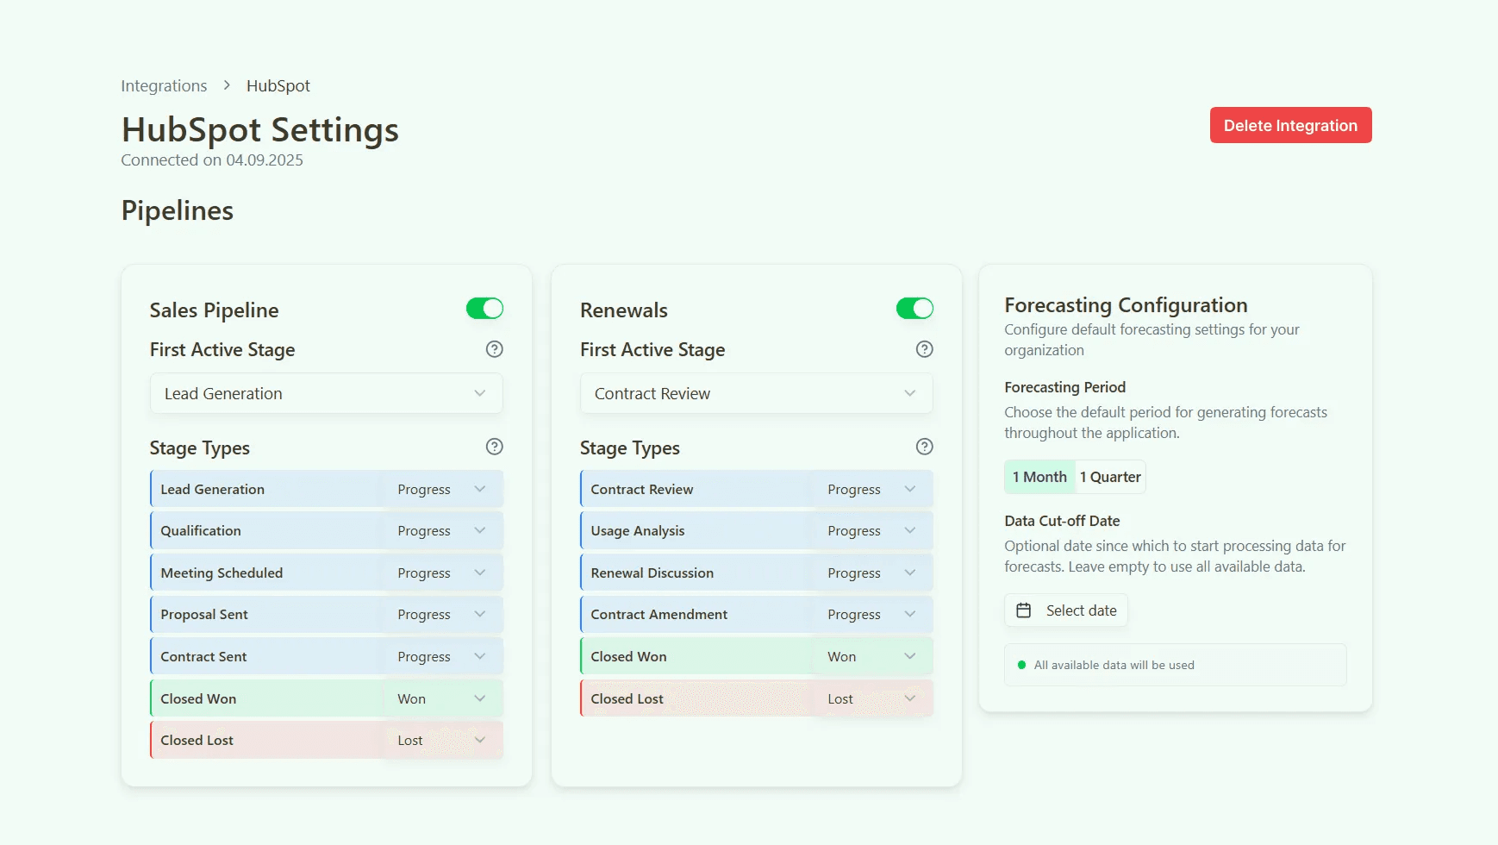
Task: Open Renewals First Active Stage help icon
Action: (924, 349)
